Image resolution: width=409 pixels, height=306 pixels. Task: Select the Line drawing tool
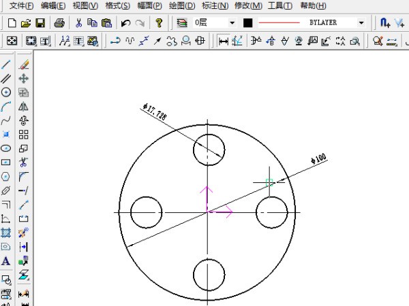(x=6, y=65)
